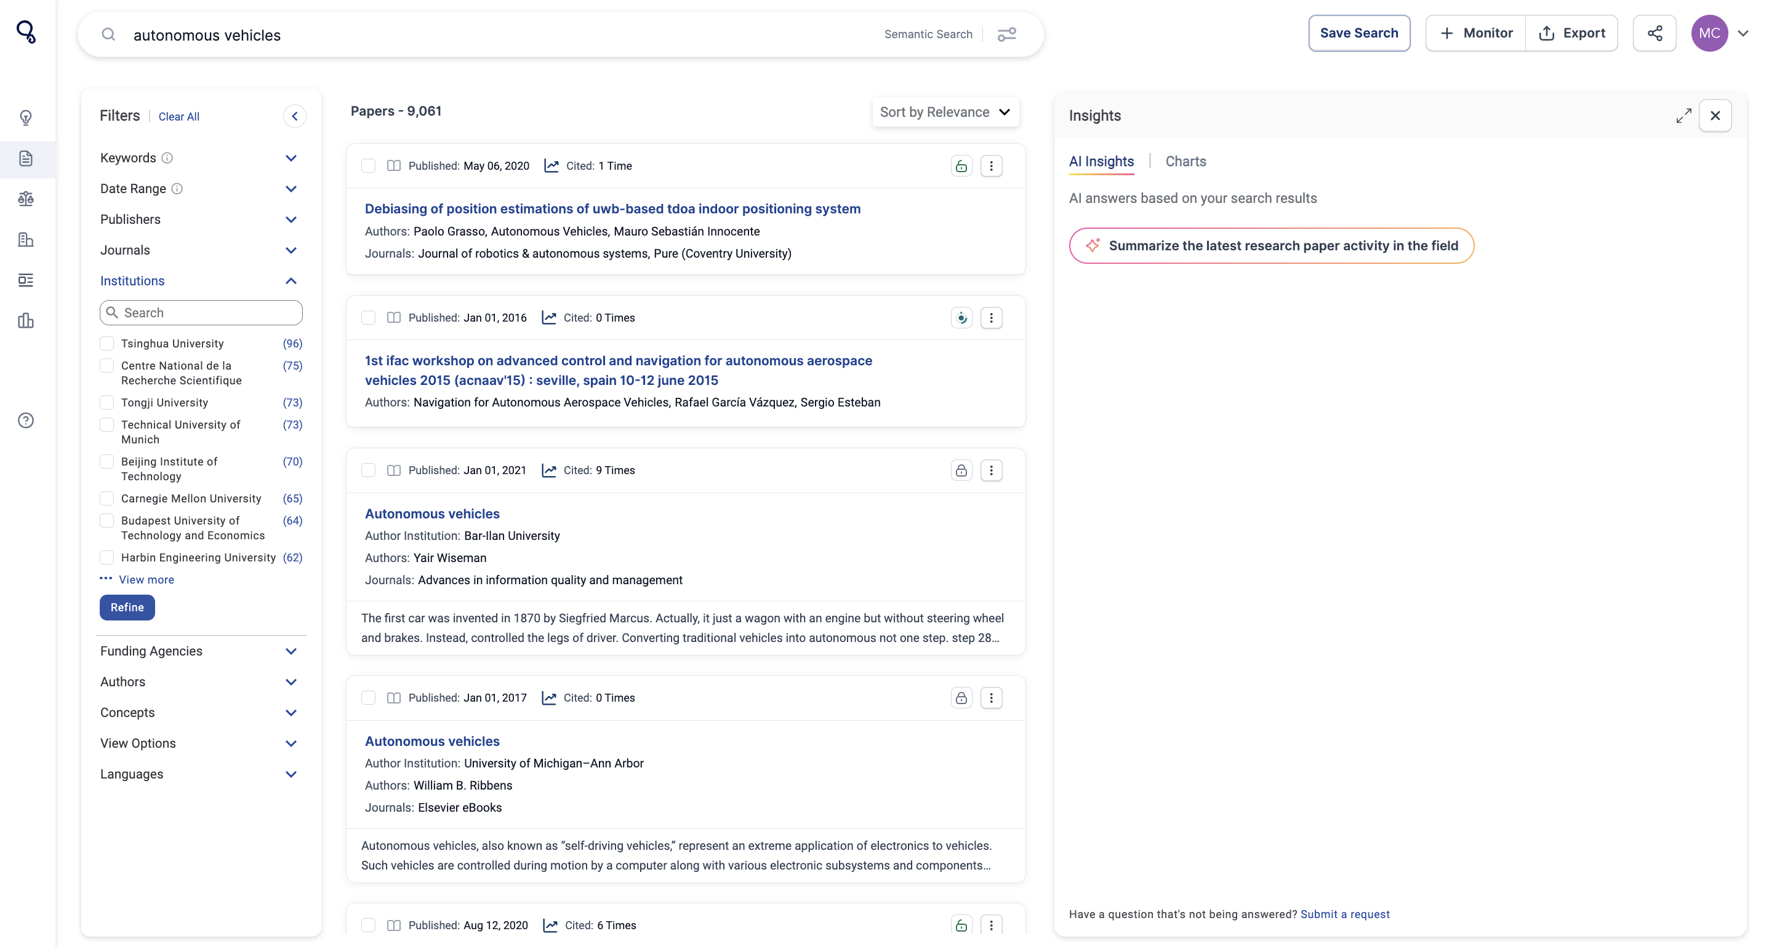Open the news list sidebar icon

click(x=26, y=280)
